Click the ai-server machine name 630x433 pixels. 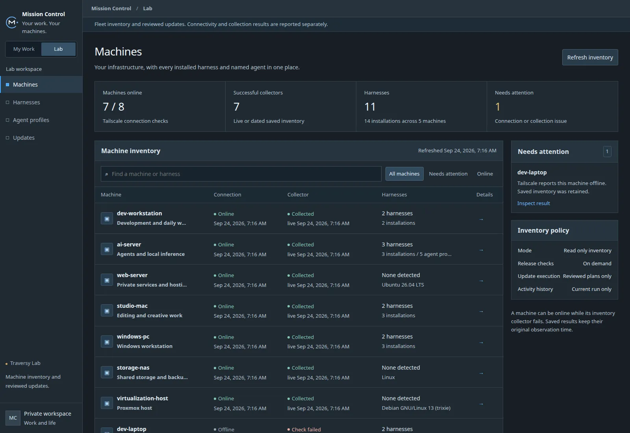click(x=129, y=244)
